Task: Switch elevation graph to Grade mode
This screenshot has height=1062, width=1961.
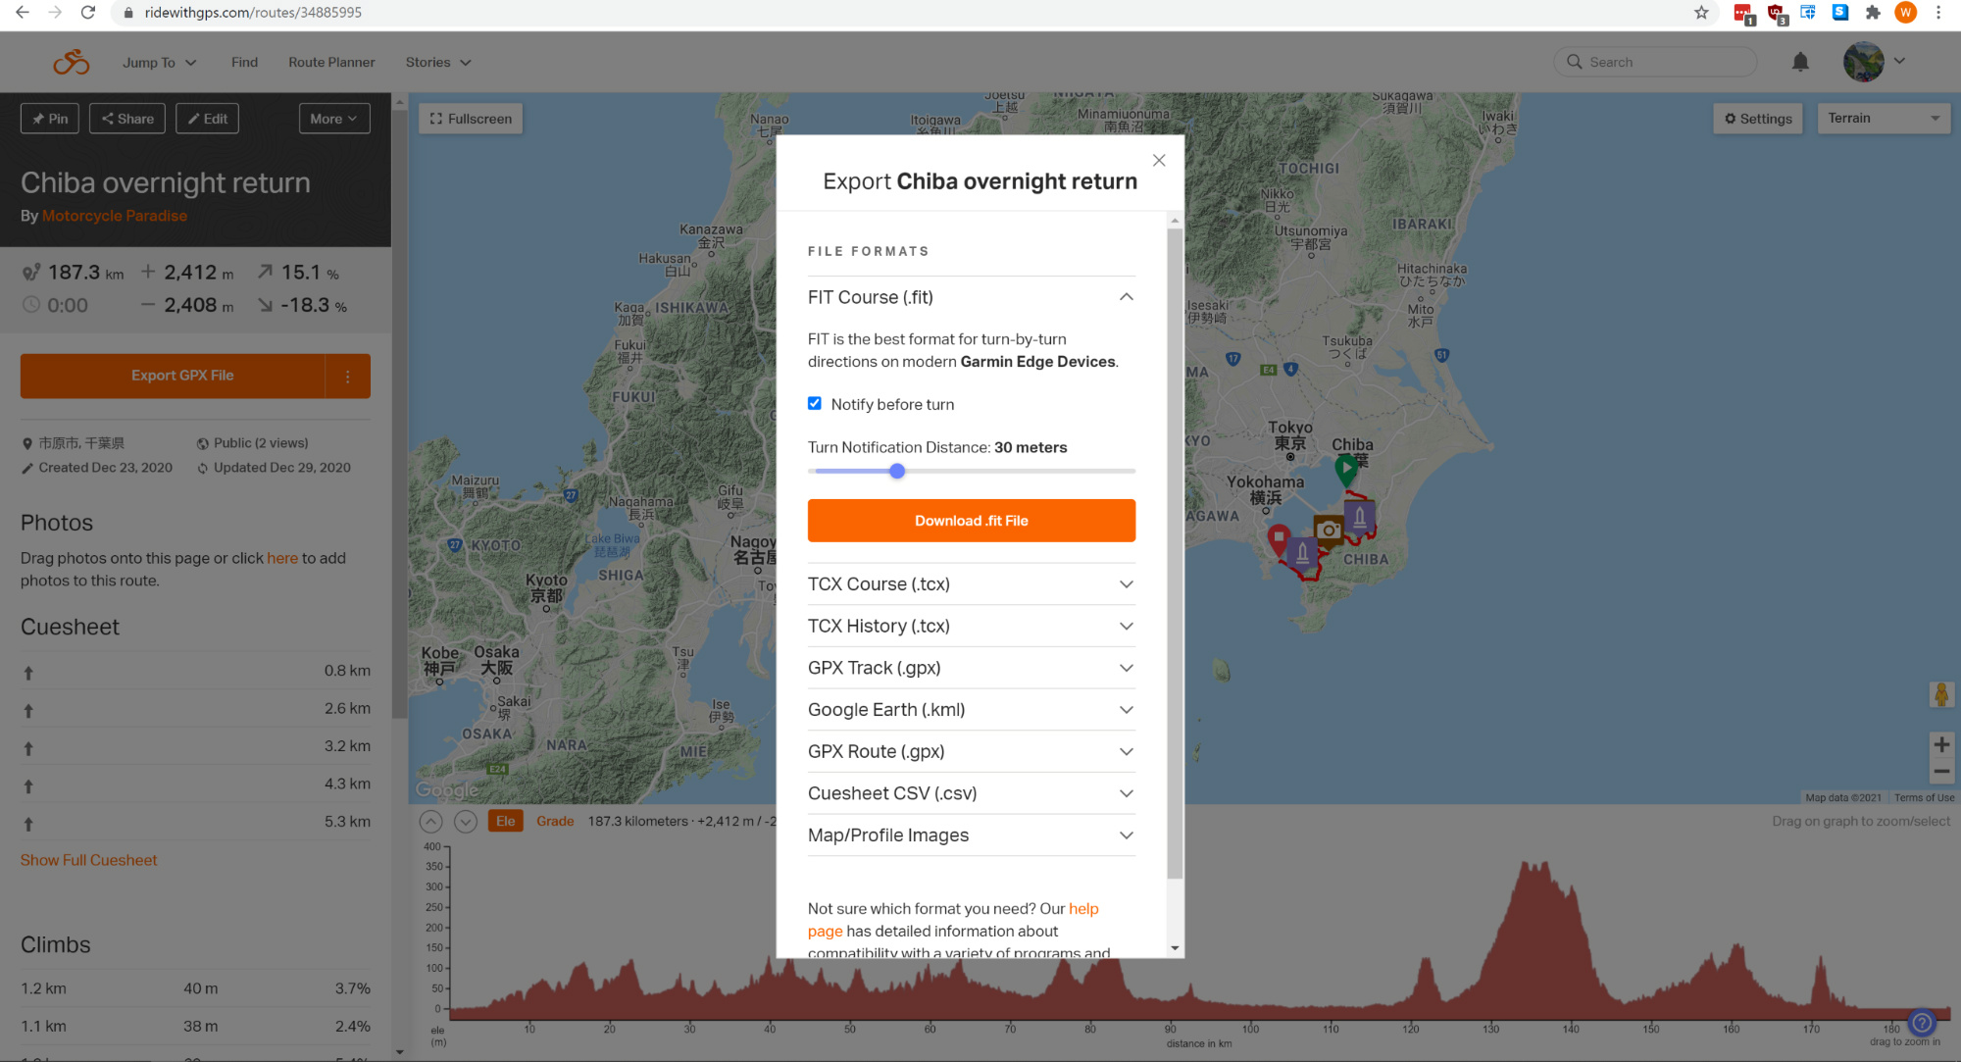Action: pyautogui.click(x=555, y=822)
